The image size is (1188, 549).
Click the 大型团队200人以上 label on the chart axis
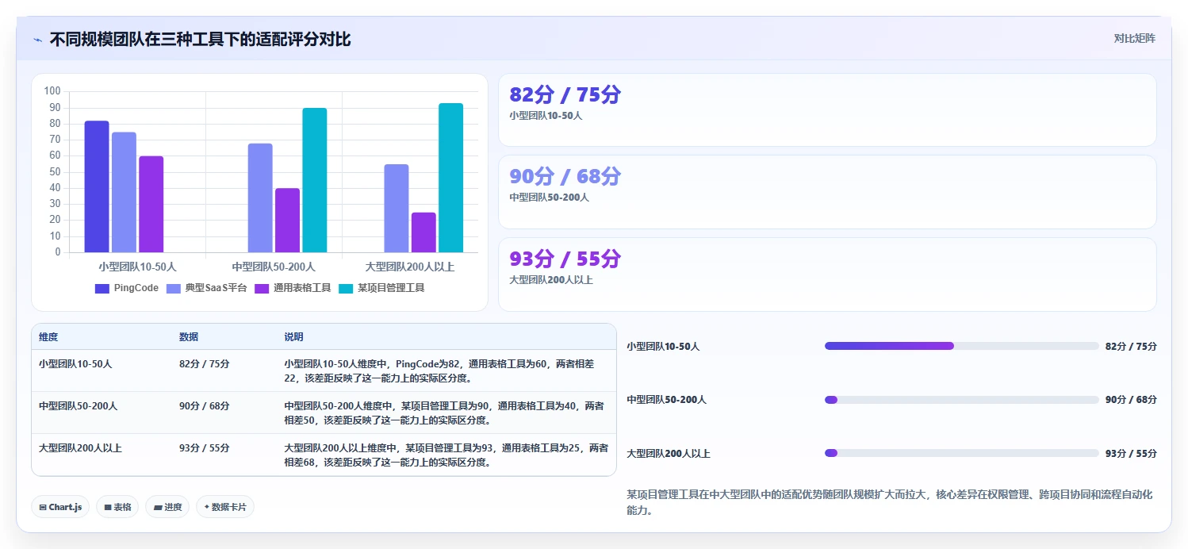410,267
